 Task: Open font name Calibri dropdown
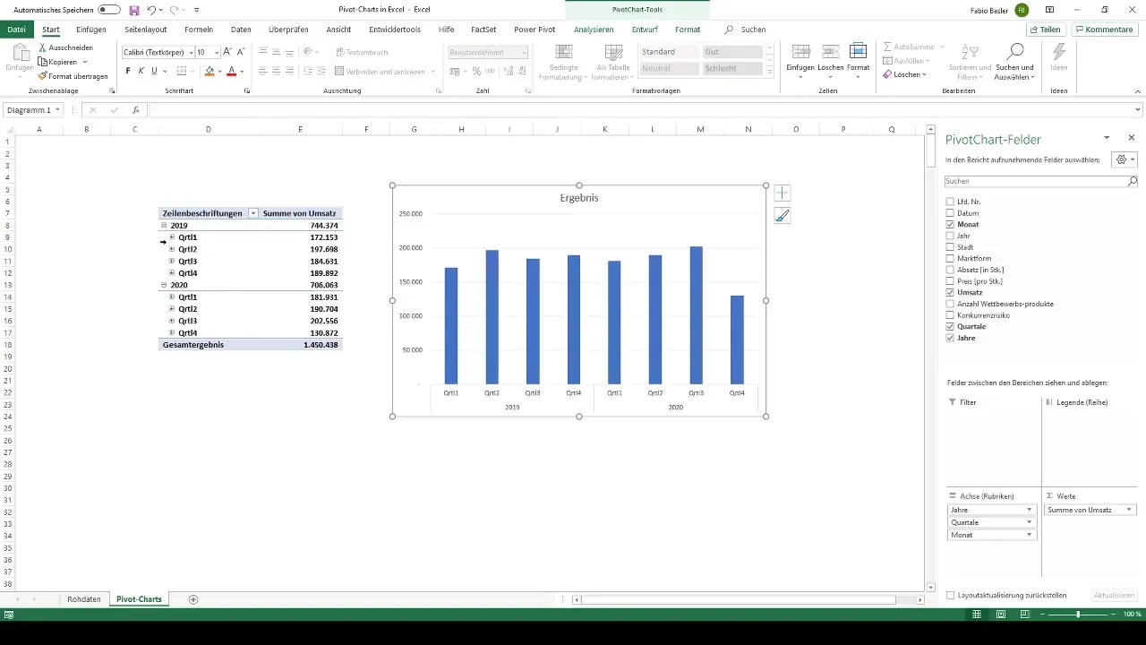191,53
